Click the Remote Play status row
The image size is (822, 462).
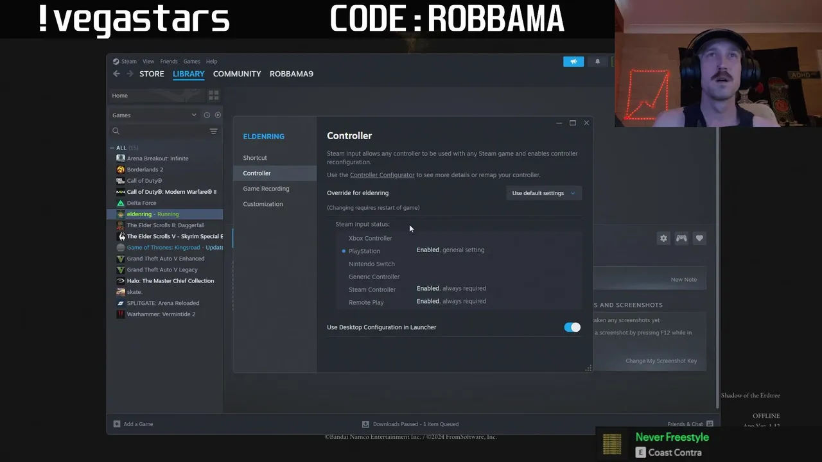459,302
